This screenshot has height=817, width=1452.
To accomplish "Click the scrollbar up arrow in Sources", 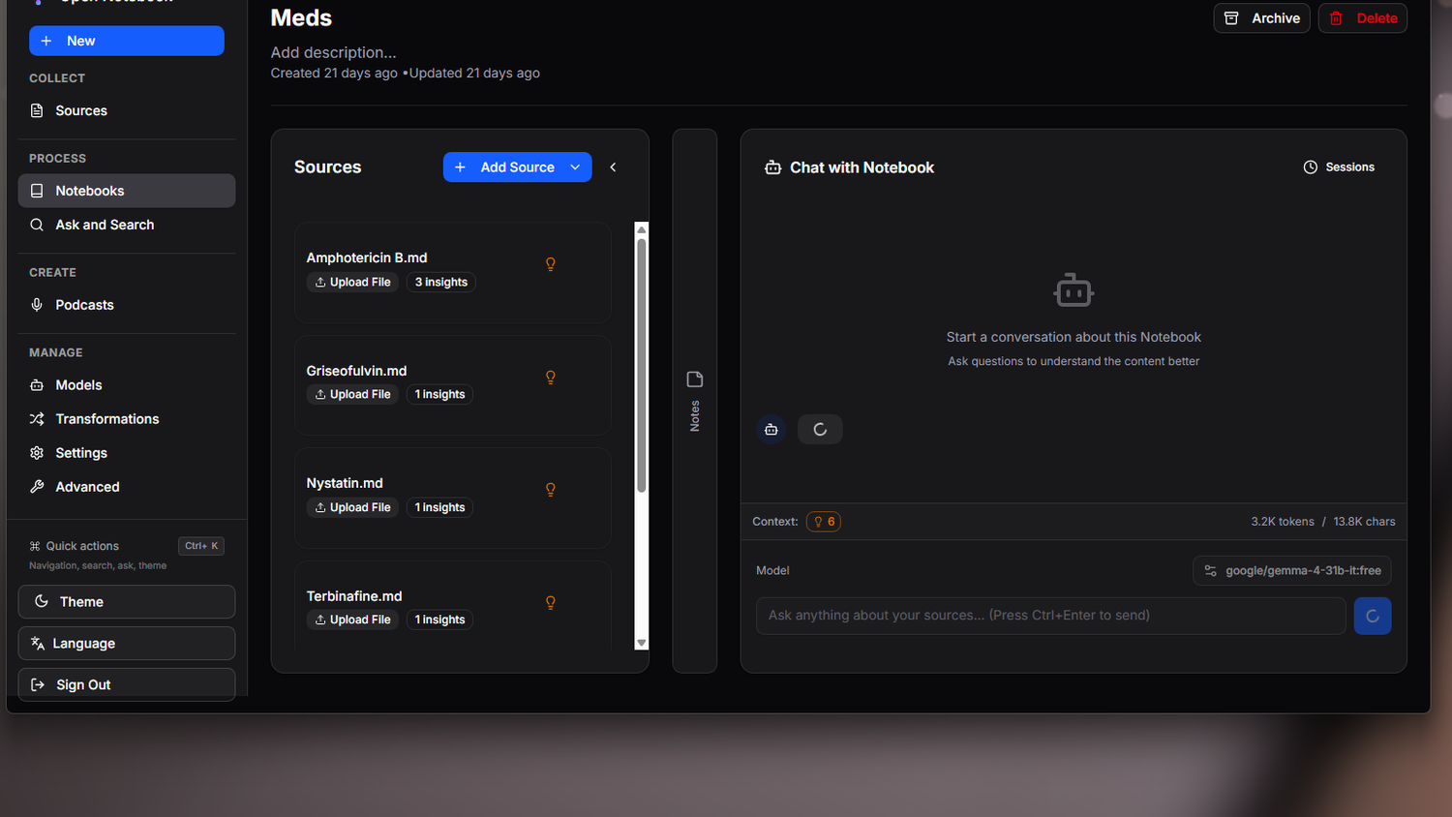I will point(641,229).
